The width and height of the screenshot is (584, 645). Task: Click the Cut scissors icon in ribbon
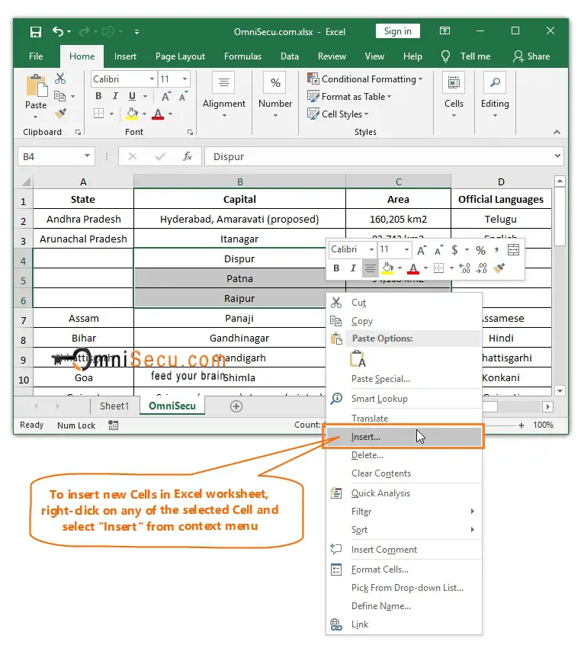(60, 79)
